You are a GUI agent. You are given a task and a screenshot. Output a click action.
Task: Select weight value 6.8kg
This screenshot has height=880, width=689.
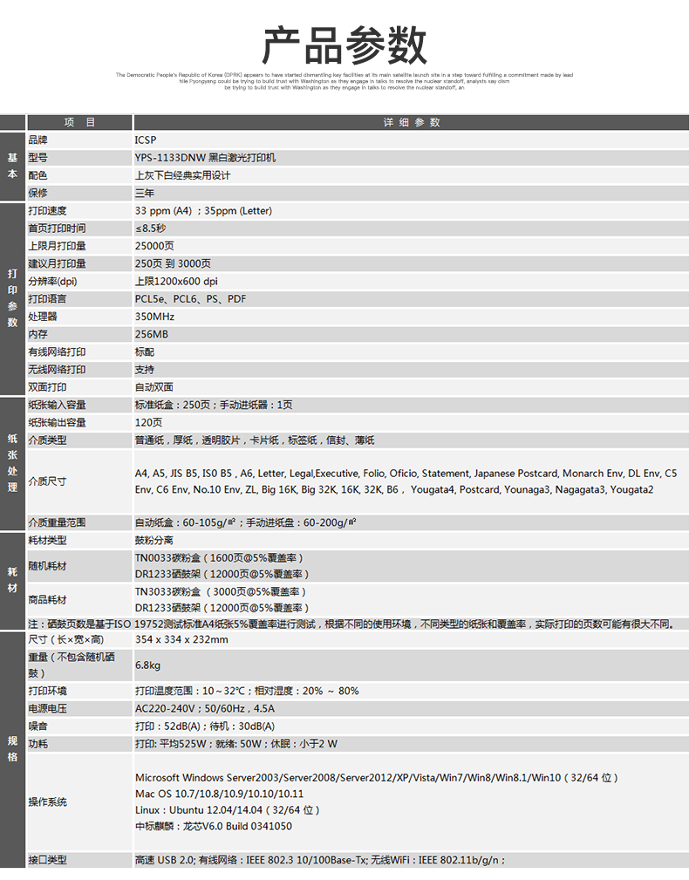point(147,665)
